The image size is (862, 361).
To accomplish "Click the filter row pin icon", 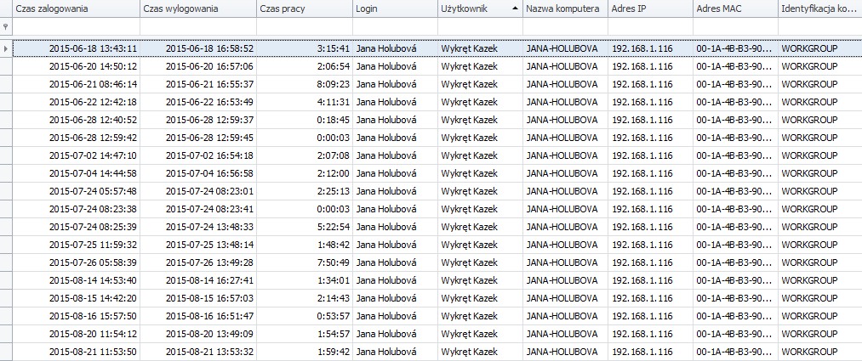I will 6,27.
